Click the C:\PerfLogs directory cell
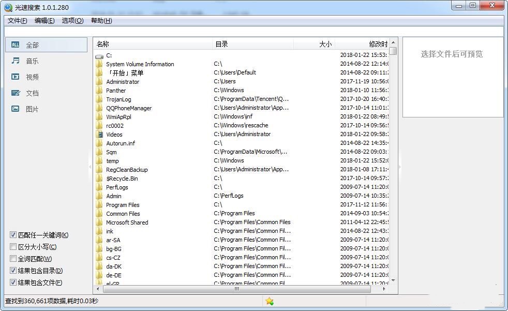This screenshot has height=311, width=508. tap(229, 196)
